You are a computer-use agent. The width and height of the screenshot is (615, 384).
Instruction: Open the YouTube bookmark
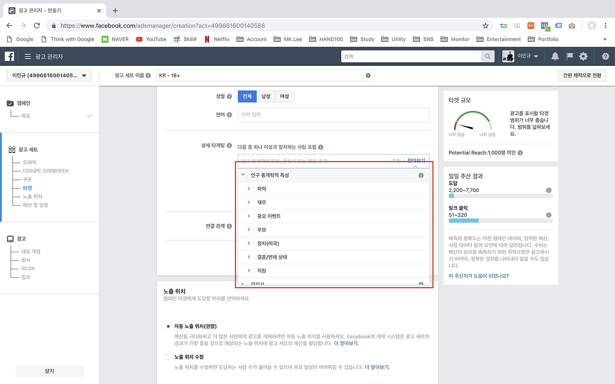tap(151, 39)
